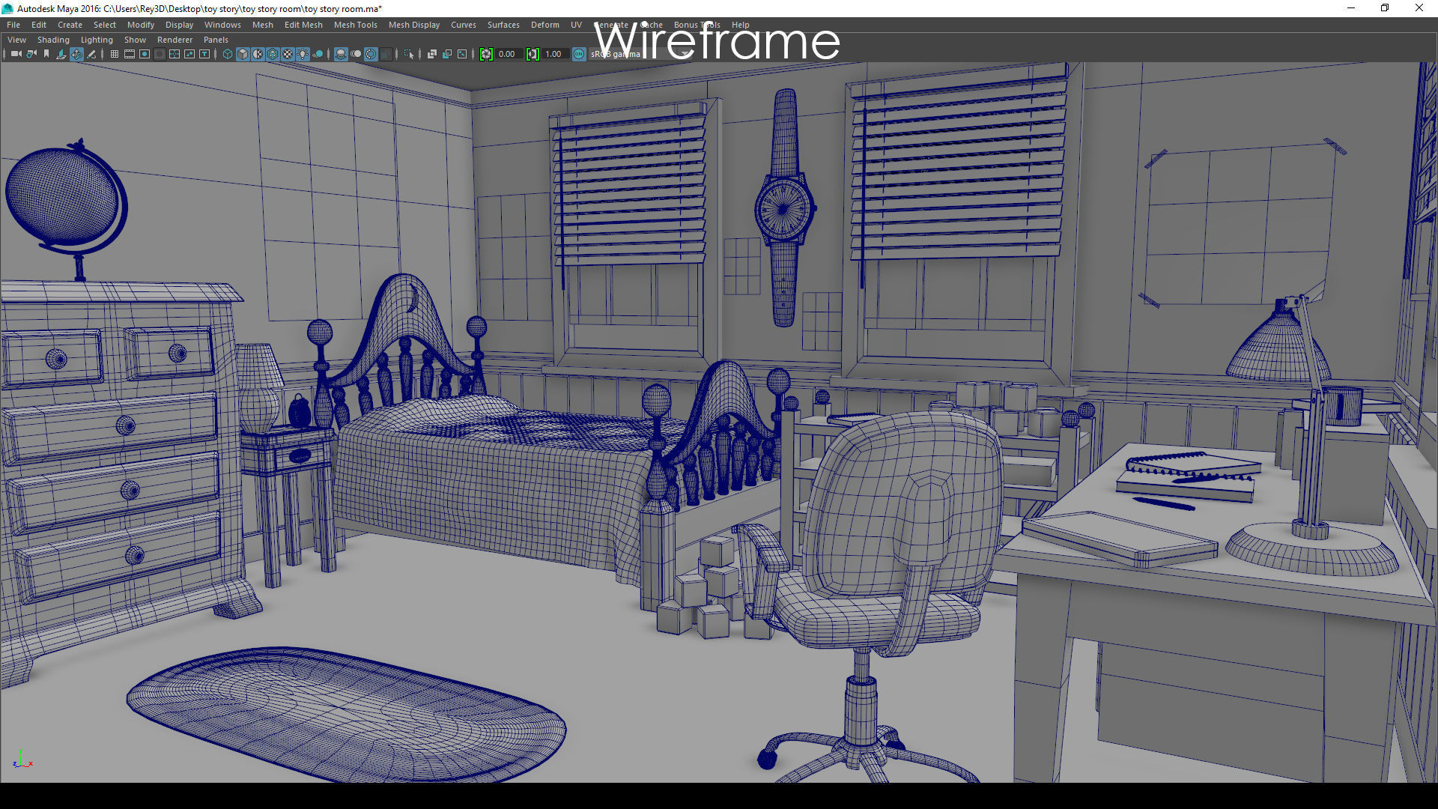
Task: Open camera Bookmarks icon
Action: click(x=46, y=54)
